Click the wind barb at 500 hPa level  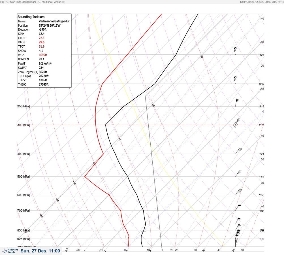[x=239, y=173]
